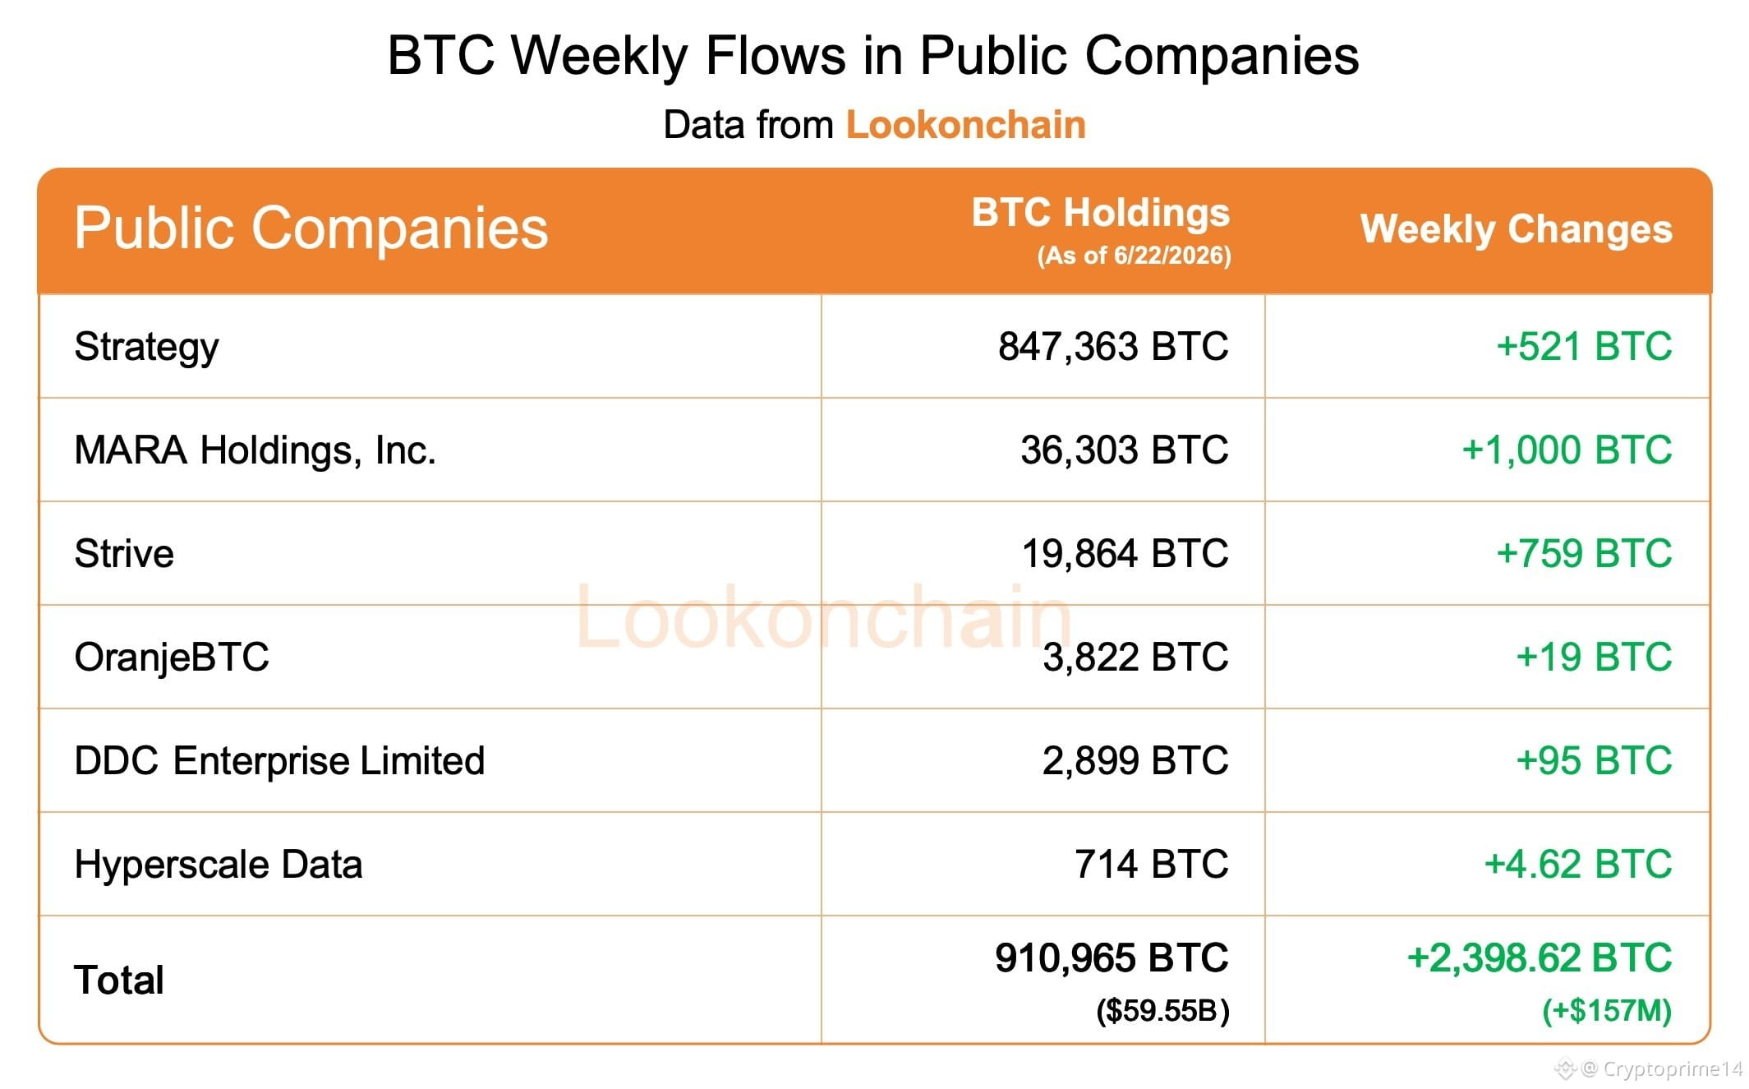The width and height of the screenshot is (1749, 1089).
Task: Click the +2,398.62 BTC total change
Action: pos(1540,958)
